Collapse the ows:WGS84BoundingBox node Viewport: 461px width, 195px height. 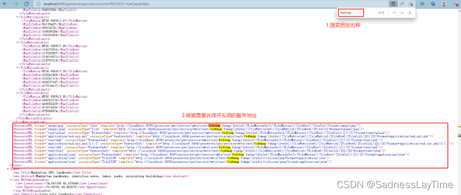[x=11, y=180]
